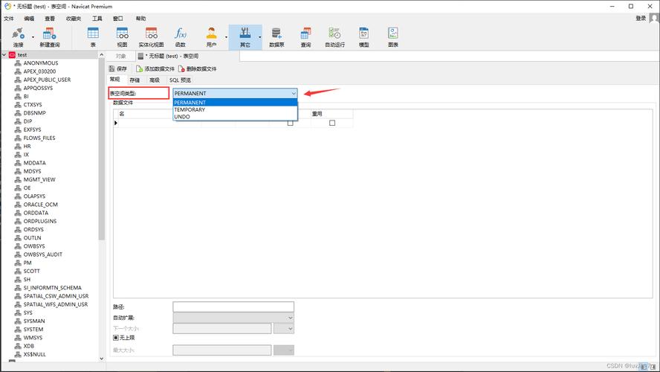Screen dimensions: 660x372
Task: Switch to the 存储 storage tab
Action: [x=135, y=80]
